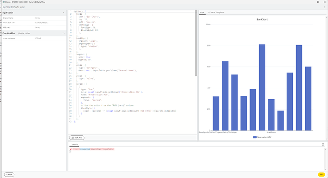Click the Cancel button
This screenshot has height=178, width=328.
coord(9,175)
